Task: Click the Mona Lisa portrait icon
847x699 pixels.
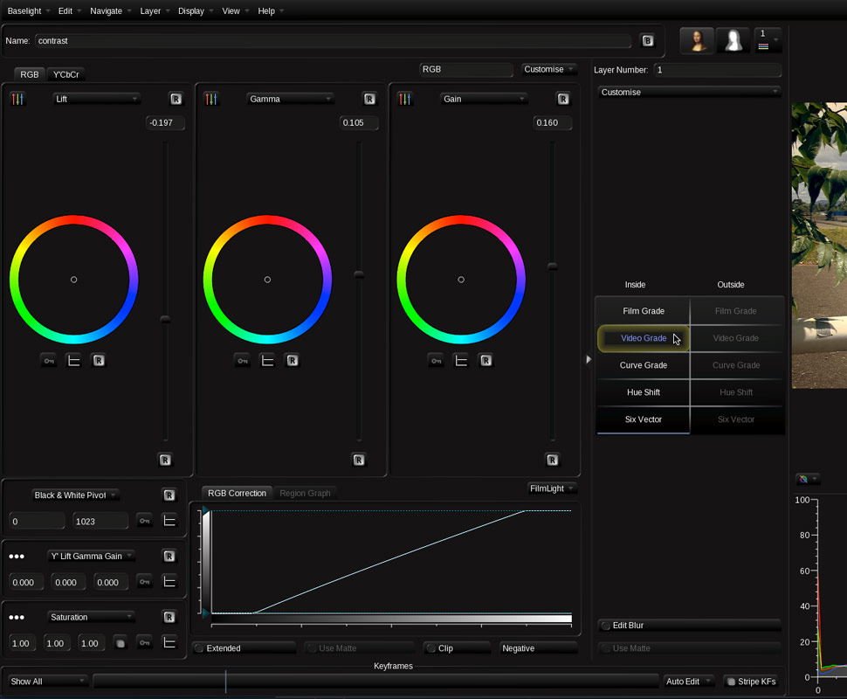Action: (697, 40)
